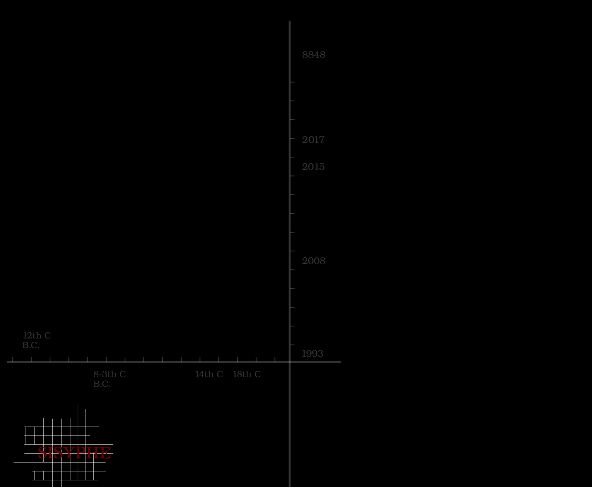The image size is (592, 487).
Task: Select the 2017 timeline entry
Action: click(313, 140)
